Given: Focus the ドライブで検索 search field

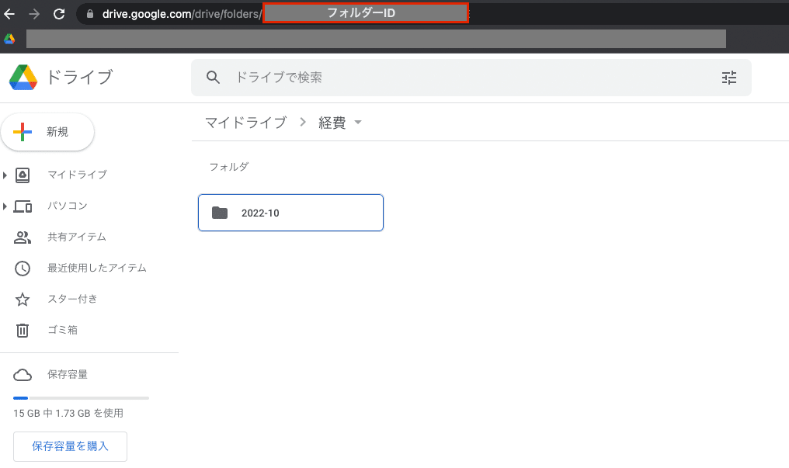Looking at the screenshot, I should (x=471, y=78).
